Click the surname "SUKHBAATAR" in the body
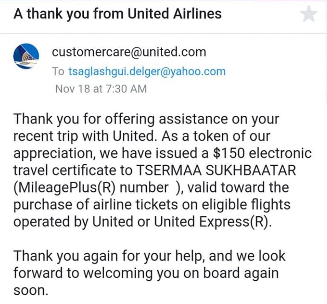 click(242, 171)
